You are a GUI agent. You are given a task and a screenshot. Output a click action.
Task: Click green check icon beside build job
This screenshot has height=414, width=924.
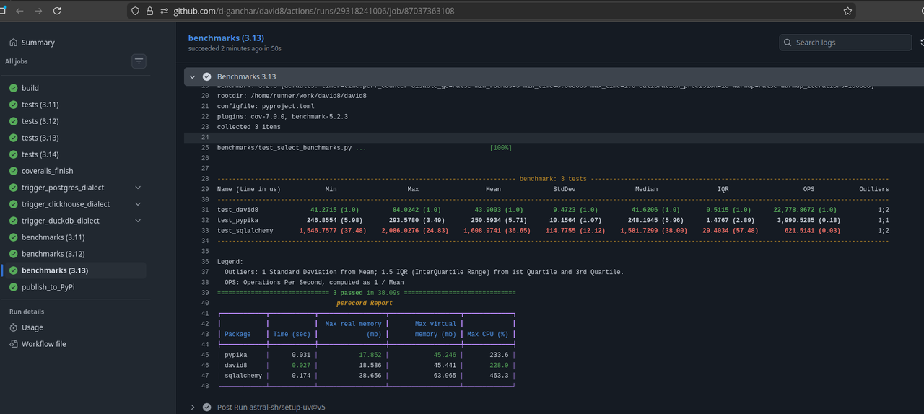(14, 88)
